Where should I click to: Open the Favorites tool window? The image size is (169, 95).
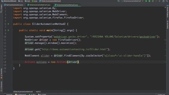coord(1,73)
